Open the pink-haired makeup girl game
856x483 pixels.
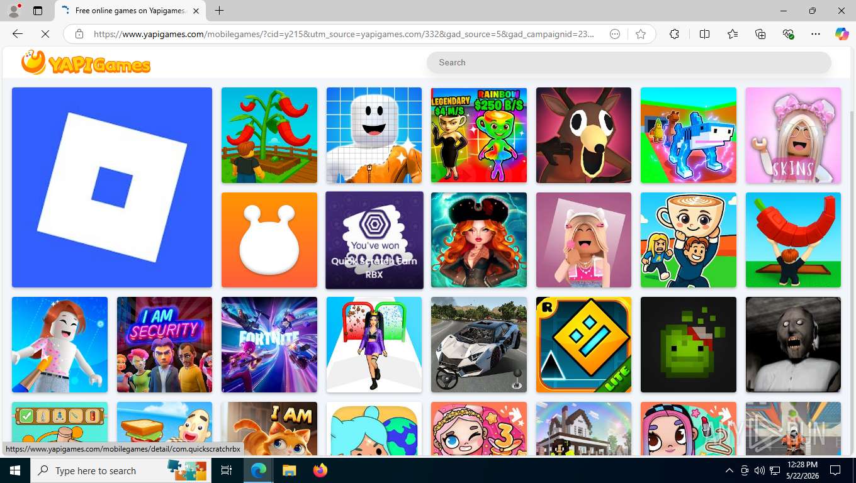689,428
